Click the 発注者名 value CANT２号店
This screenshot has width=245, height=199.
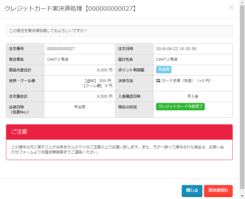tap(58, 59)
